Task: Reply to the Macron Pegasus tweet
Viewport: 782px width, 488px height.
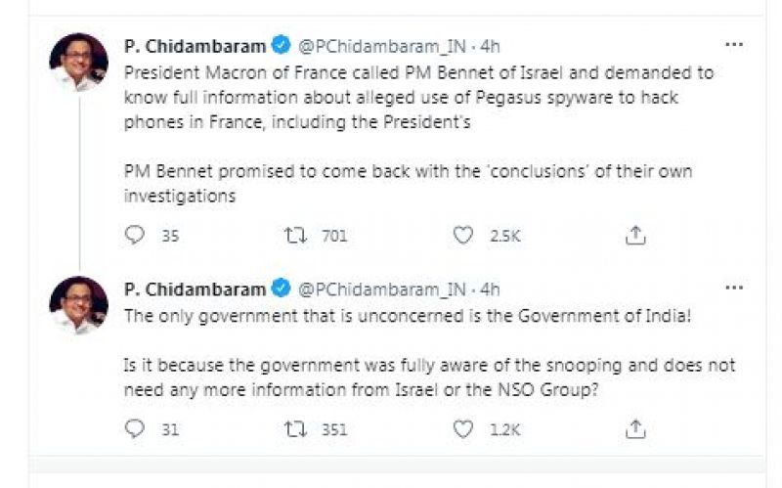Action: [x=136, y=235]
